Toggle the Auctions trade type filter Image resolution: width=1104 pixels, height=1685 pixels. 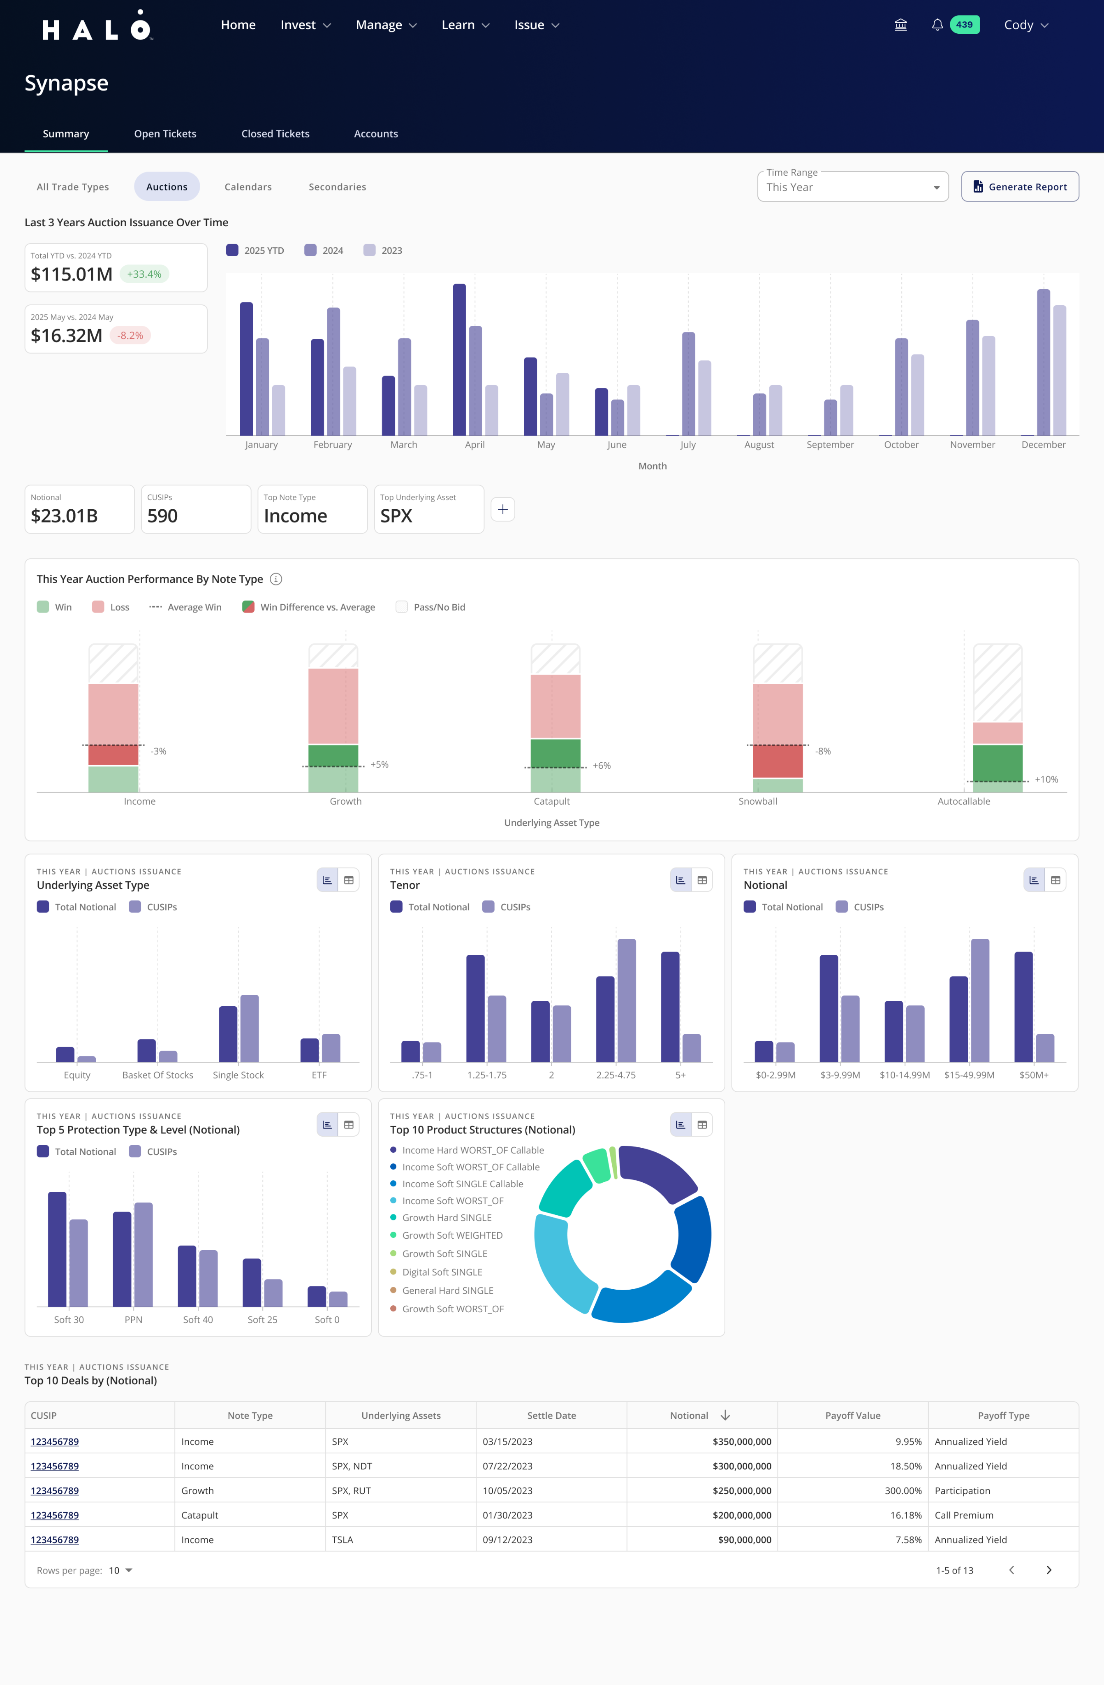[x=167, y=187]
